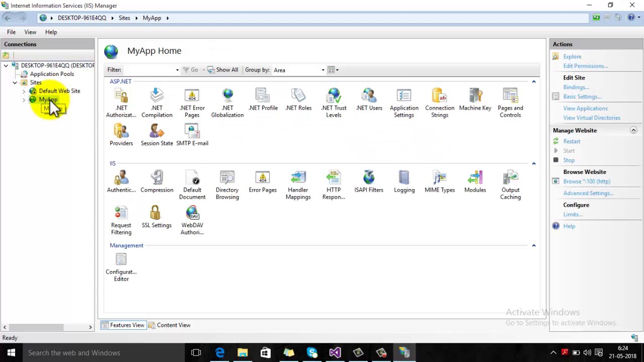Open Advanced Settings link
This screenshot has height=362, width=644.
(x=588, y=193)
